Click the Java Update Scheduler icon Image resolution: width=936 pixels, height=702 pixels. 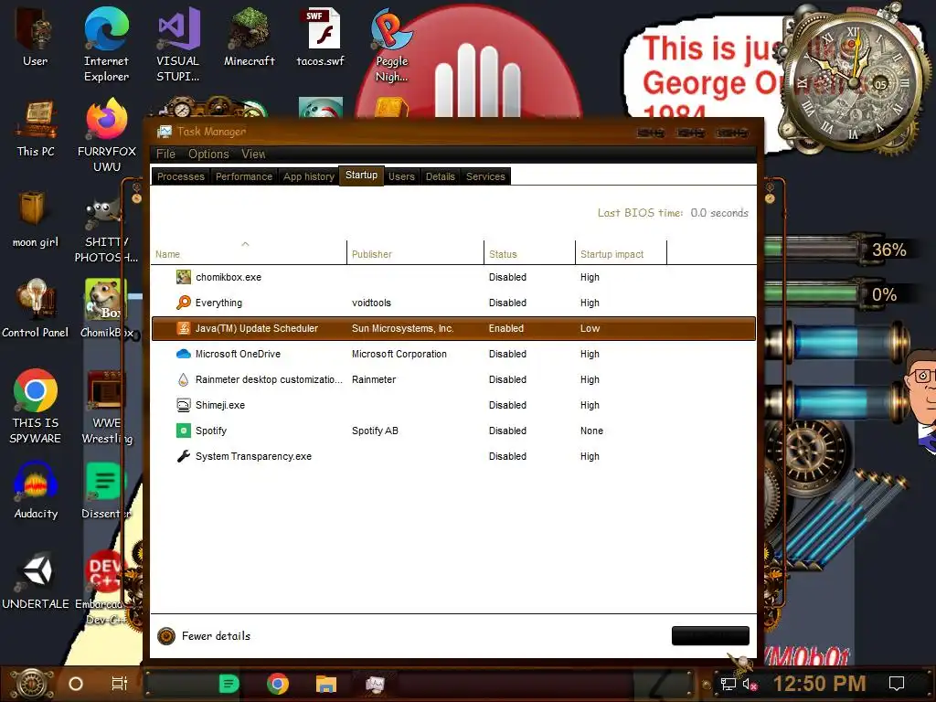point(183,328)
